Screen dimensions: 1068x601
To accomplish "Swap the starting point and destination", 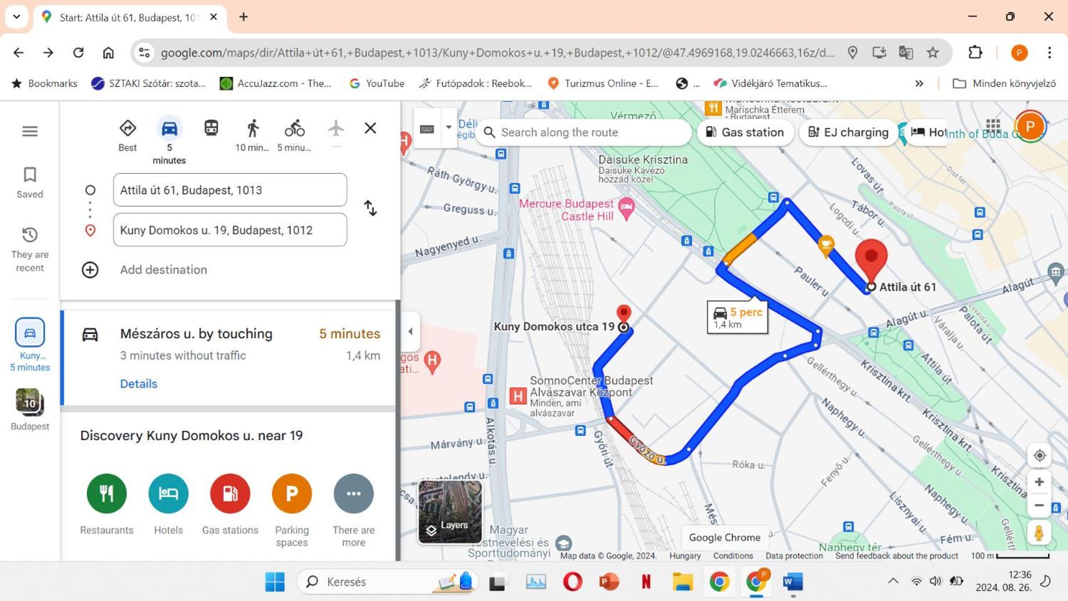I will (x=370, y=208).
